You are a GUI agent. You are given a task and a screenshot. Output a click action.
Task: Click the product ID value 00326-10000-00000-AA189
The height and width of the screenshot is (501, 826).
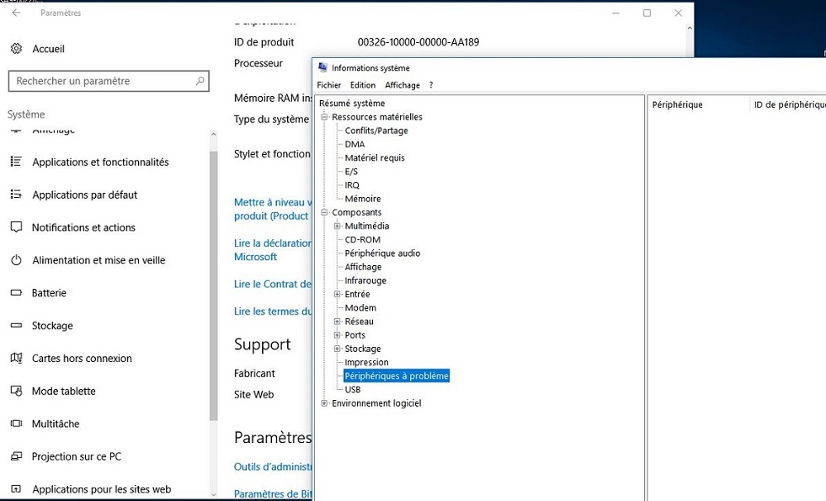[418, 42]
